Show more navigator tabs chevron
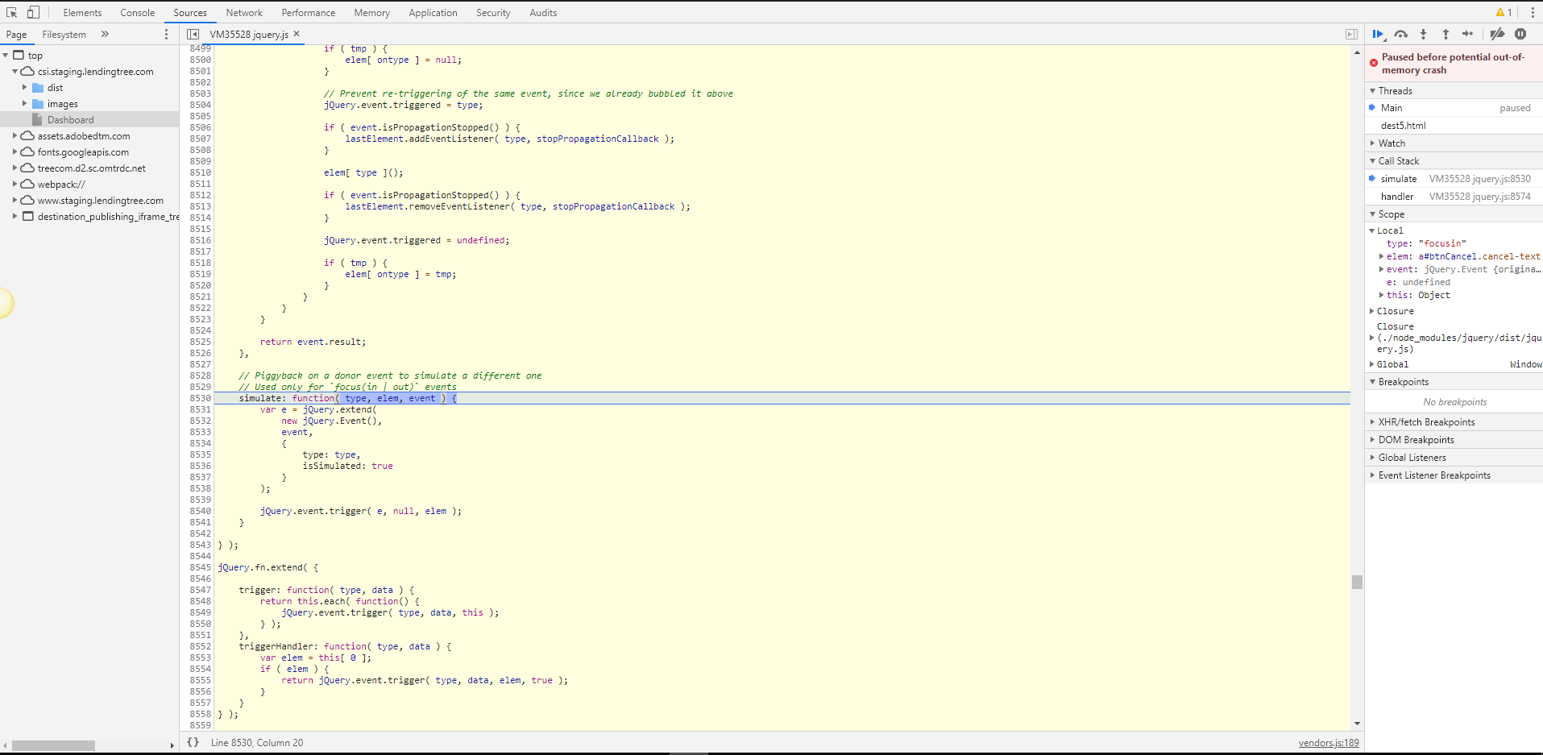 coord(105,34)
